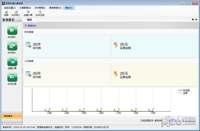Screen dimensions: 200x131
Task: Open the tab list dropdown arrow
Action: coord(193,20)
